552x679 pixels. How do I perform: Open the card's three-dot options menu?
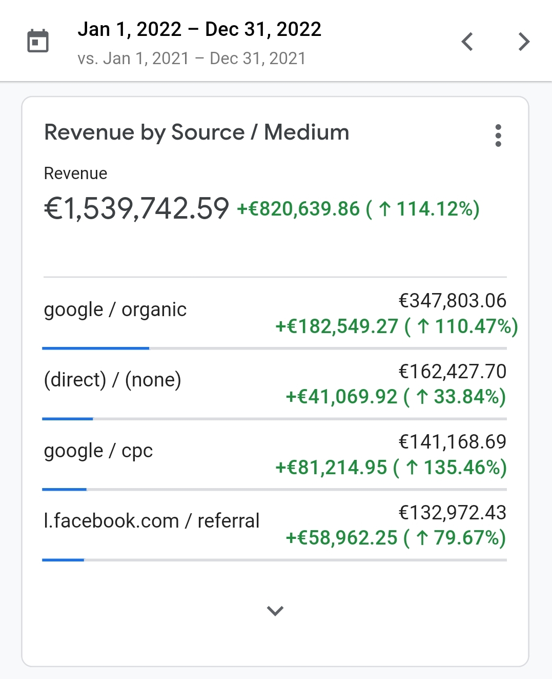pyautogui.click(x=498, y=135)
